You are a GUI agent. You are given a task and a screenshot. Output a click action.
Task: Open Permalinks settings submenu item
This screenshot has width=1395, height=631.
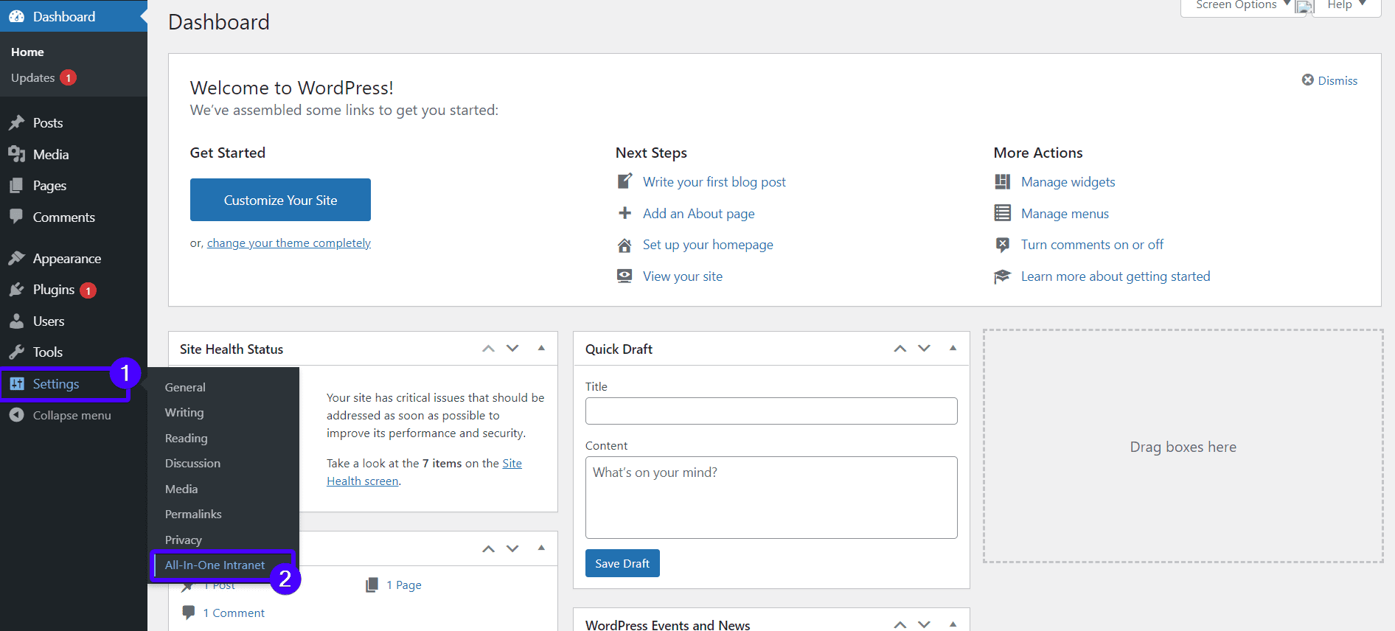pyautogui.click(x=193, y=514)
